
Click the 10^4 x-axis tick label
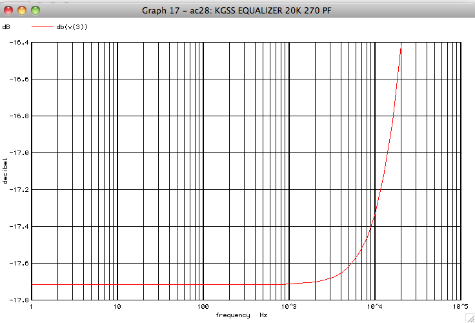[x=374, y=307]
